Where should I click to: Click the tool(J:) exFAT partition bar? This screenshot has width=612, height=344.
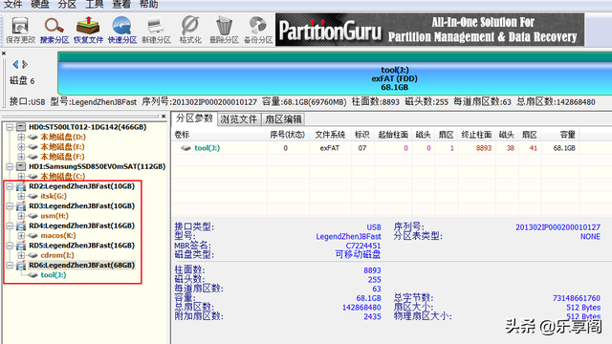point(335,78)
